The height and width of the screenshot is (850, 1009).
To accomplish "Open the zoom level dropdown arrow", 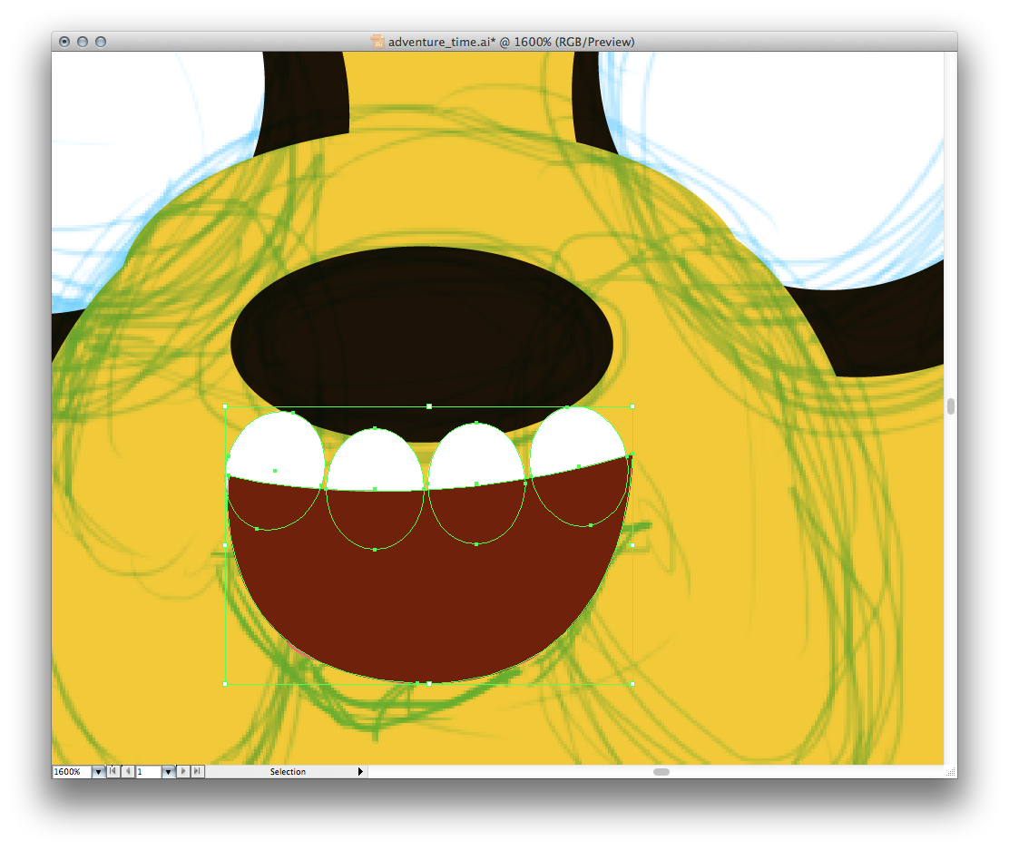I will click(98, 771).
